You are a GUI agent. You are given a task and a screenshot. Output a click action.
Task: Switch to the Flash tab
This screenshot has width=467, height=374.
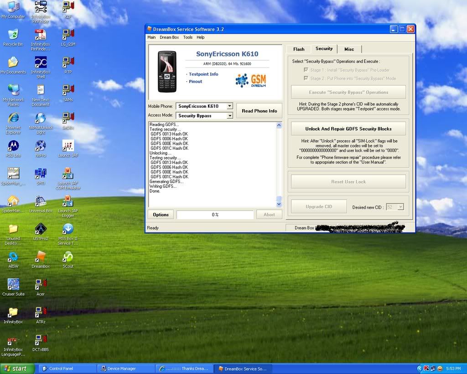click(299, 49)
